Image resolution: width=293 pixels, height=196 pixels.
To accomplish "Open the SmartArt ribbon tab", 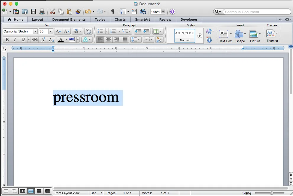I will [142, 19].
